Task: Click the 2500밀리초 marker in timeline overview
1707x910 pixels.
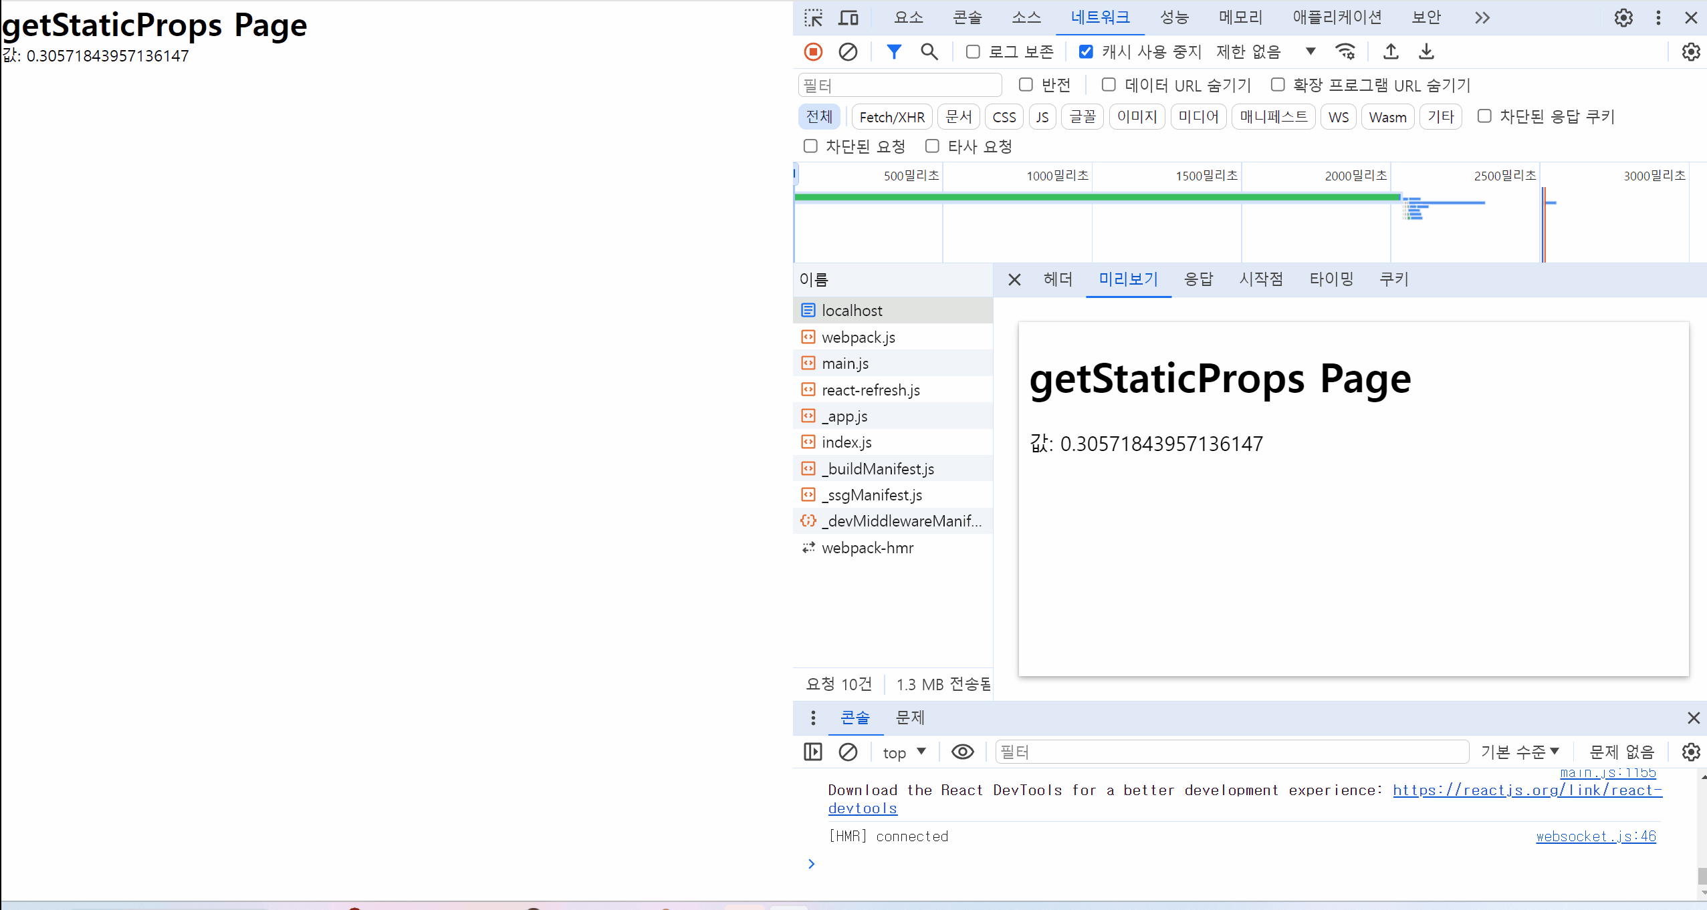Action: click(1504, 176)
